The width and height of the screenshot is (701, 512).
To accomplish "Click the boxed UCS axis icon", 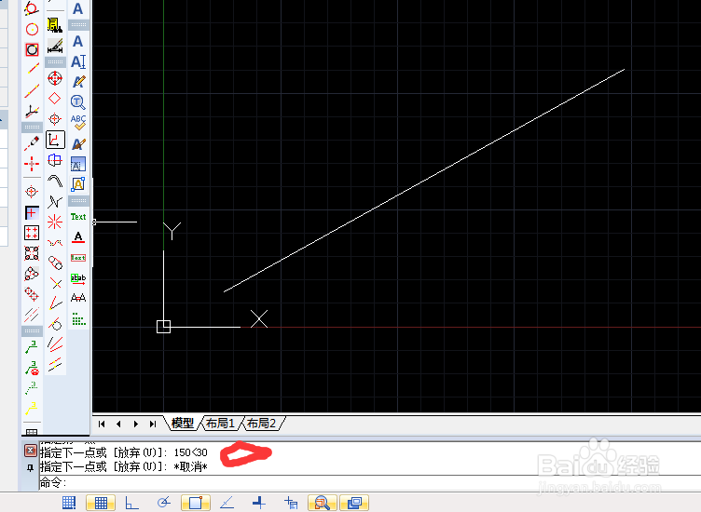I will [55, 140].
